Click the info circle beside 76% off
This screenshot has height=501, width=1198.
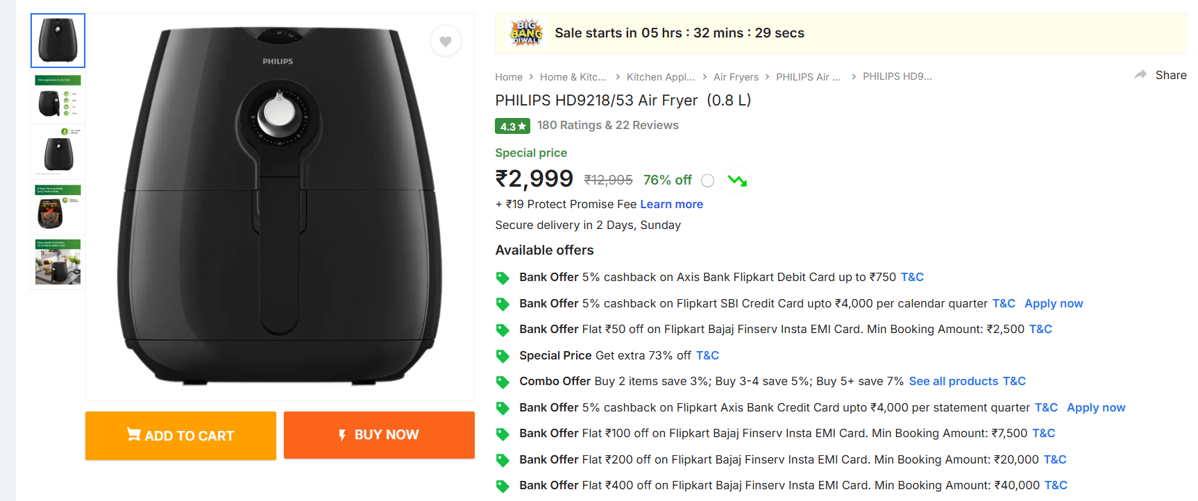(x=707, y=181)
